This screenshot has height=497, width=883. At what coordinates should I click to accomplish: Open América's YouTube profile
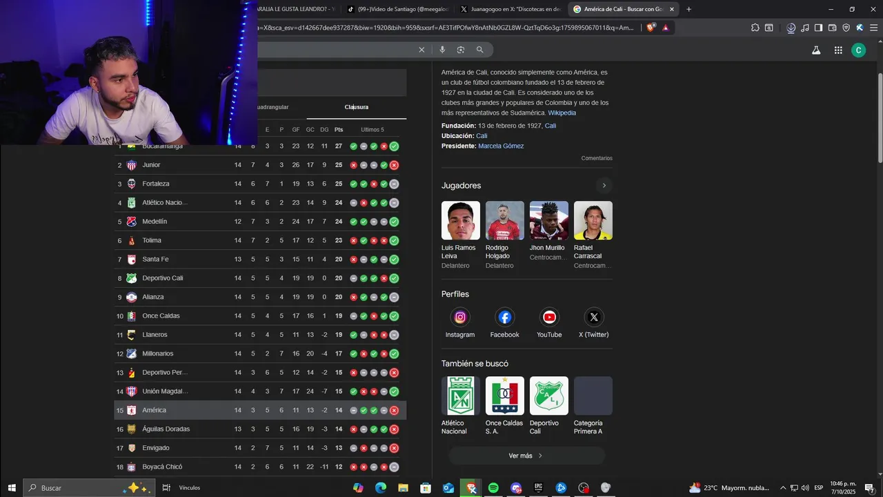[549, 323]
